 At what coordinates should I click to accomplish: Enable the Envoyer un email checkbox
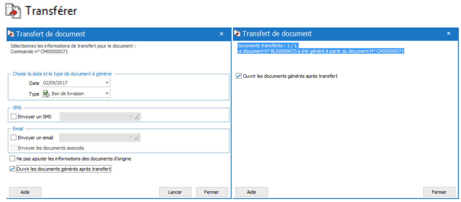pyautogui.click(x=14, y=138)
